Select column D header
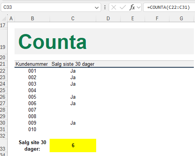The image size is (195, 156). [108, 19]
